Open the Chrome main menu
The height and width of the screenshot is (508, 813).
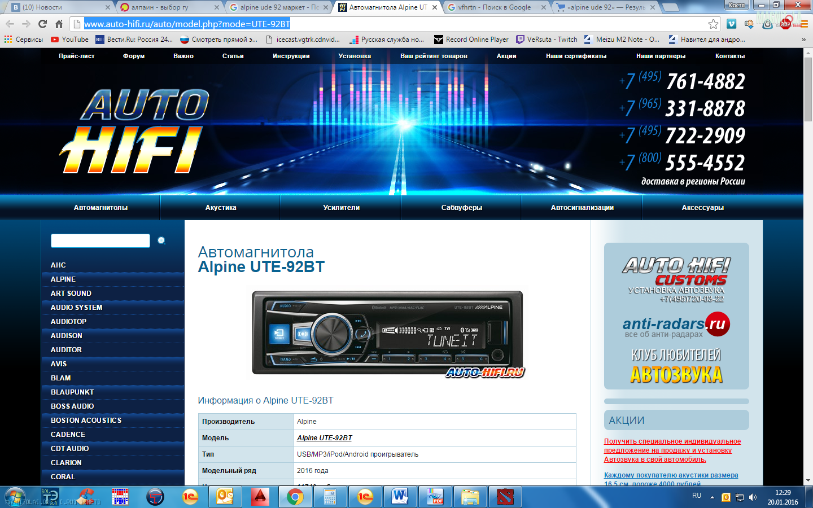pos(803,24)
